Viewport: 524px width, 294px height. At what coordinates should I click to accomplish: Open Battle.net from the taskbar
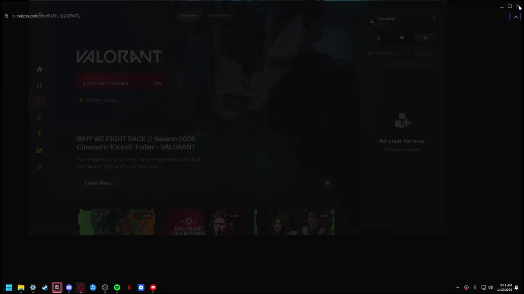[93, 287]
